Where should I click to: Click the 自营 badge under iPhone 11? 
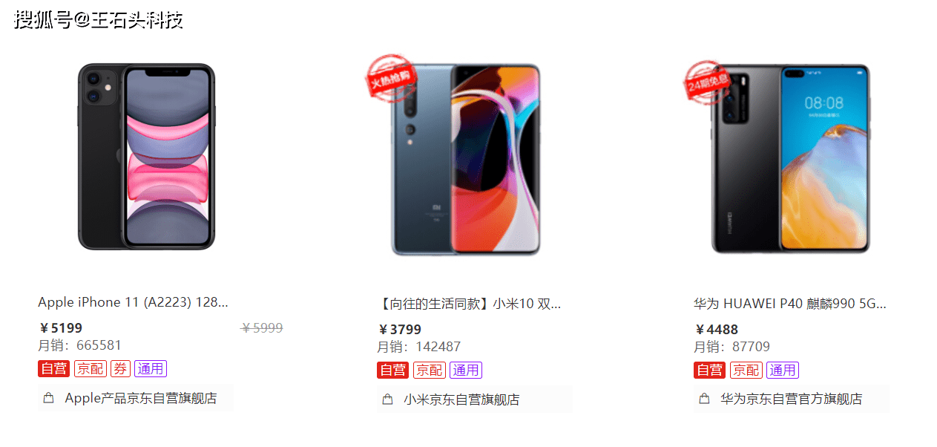click(53, 368)
